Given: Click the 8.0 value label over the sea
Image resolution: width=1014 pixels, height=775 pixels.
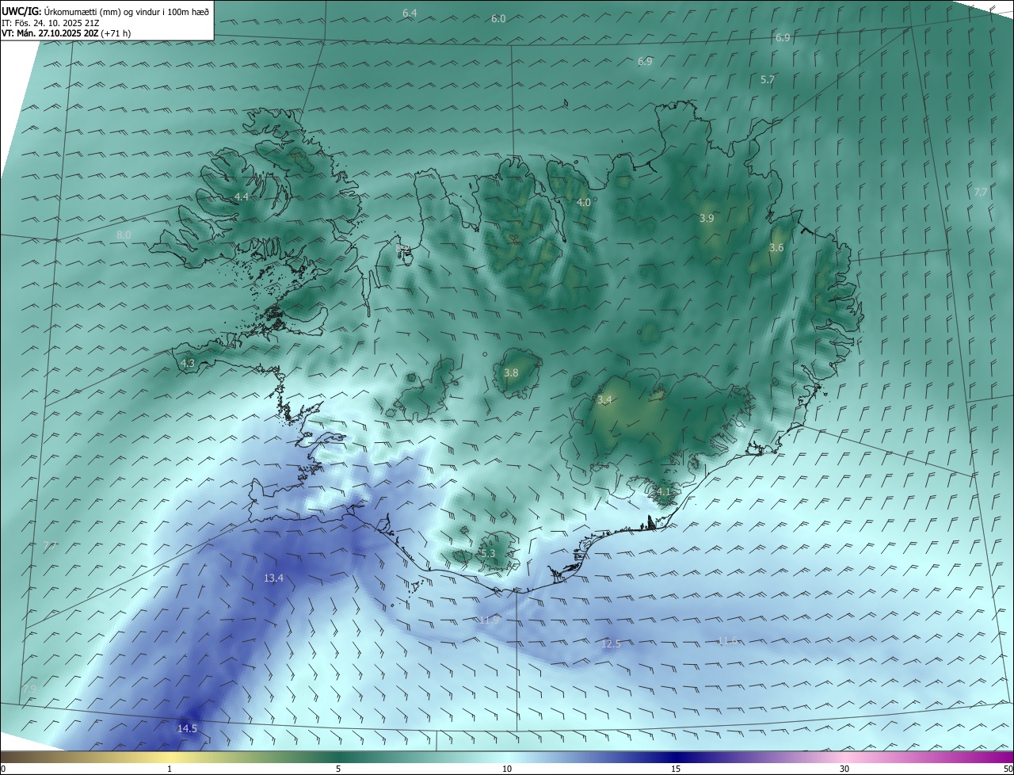Looking at the screenshot, I should pos(124,235).
